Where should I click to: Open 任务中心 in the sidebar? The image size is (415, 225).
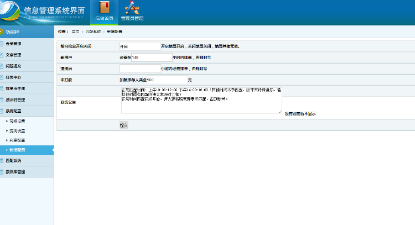click(x=13, y=77)
